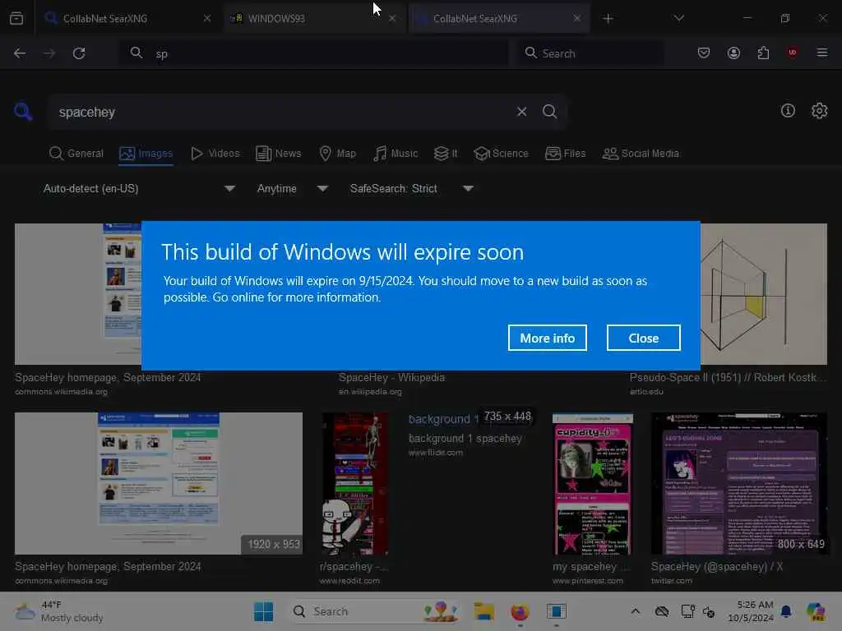Open File Explorer from the taskbar
This screenshot has height=631, width=842.
click(x=483, y=611)
